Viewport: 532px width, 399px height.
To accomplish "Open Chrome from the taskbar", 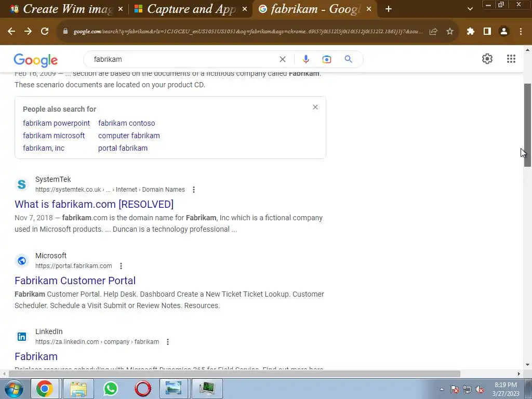I will [45, 389].
